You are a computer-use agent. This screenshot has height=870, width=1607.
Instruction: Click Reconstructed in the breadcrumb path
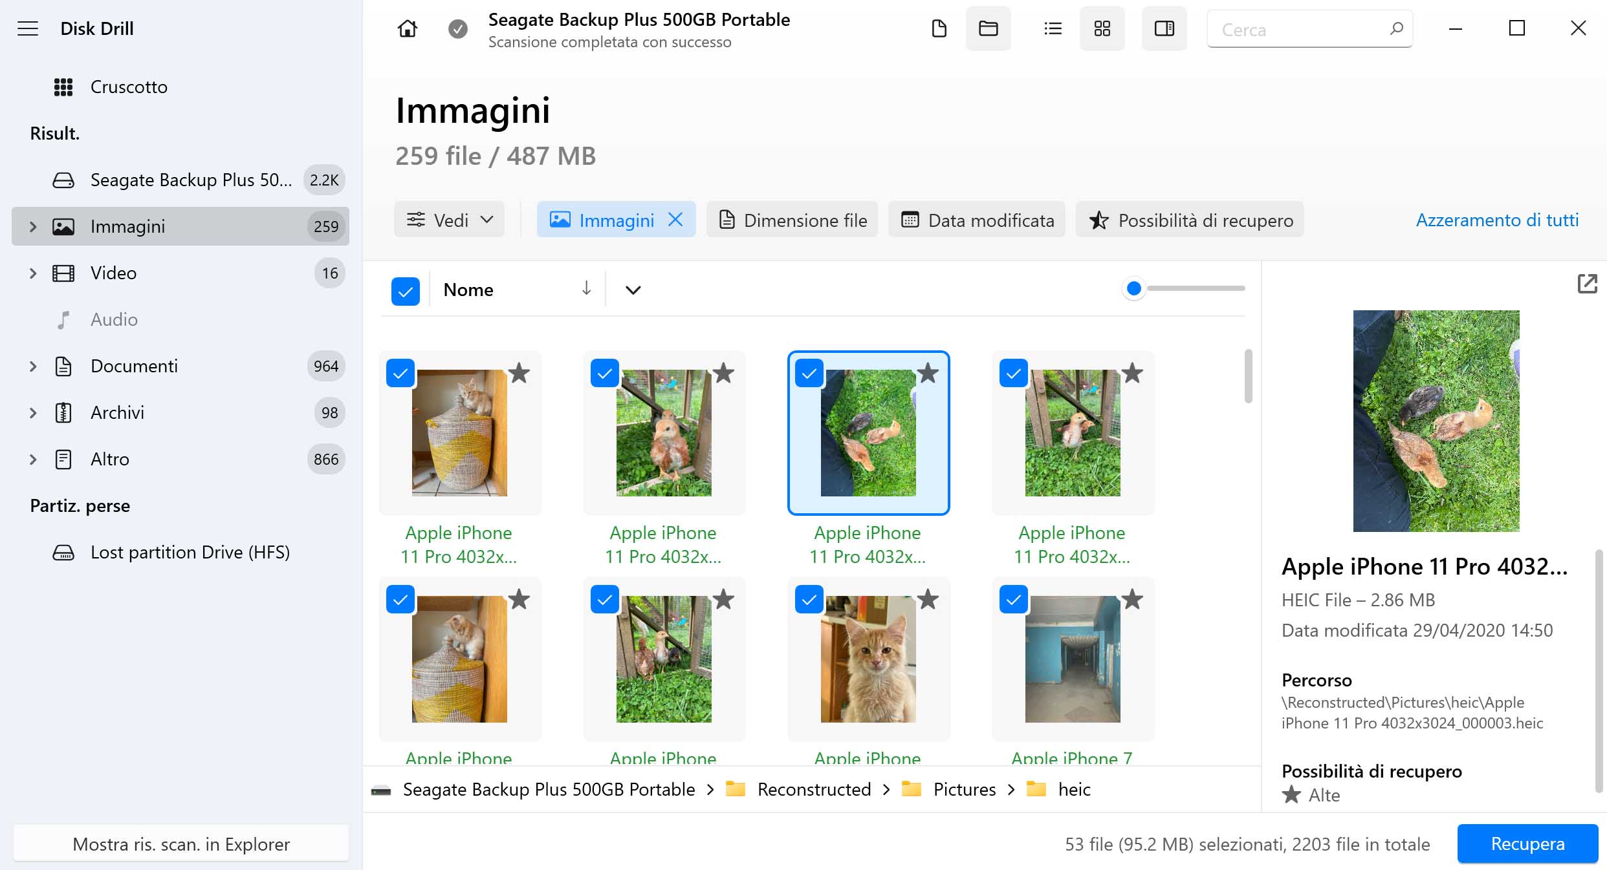(814, 789)
